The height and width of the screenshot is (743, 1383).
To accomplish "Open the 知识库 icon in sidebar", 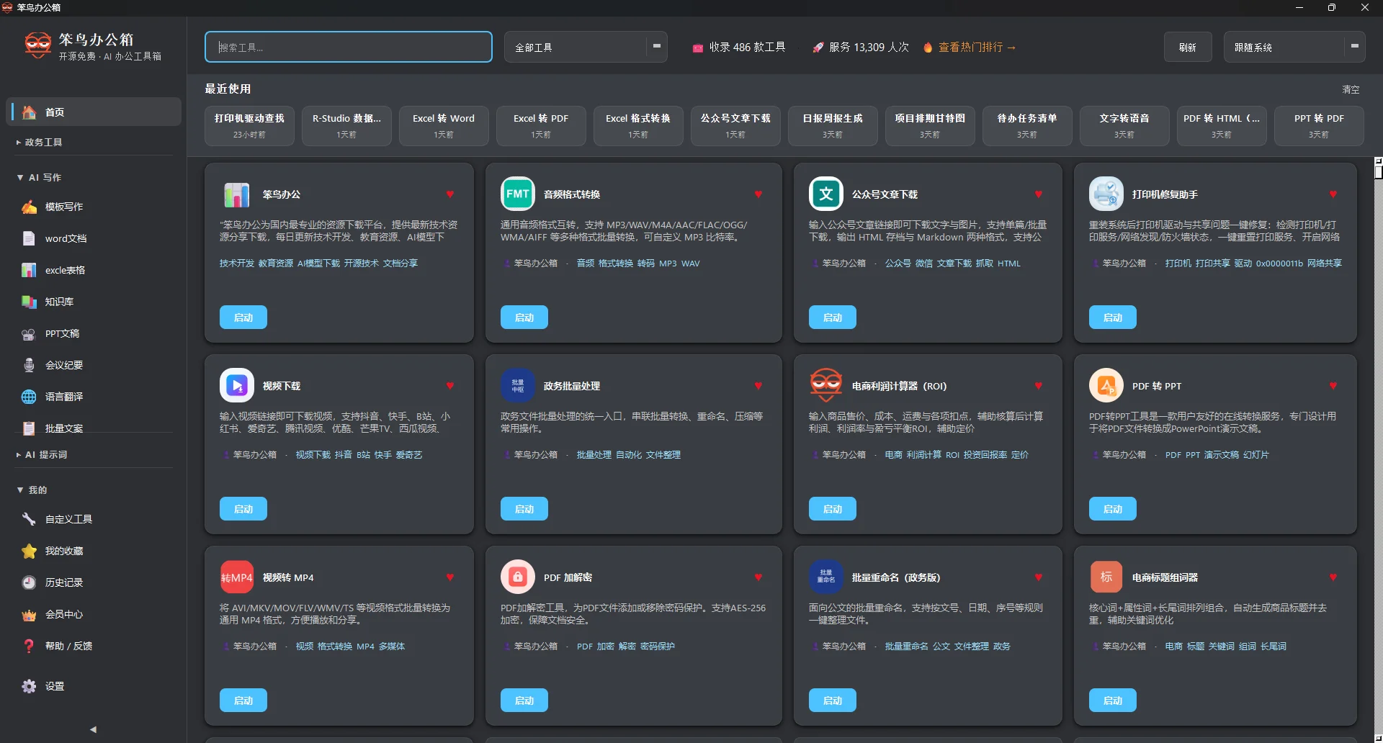I will tap(29, 302).
